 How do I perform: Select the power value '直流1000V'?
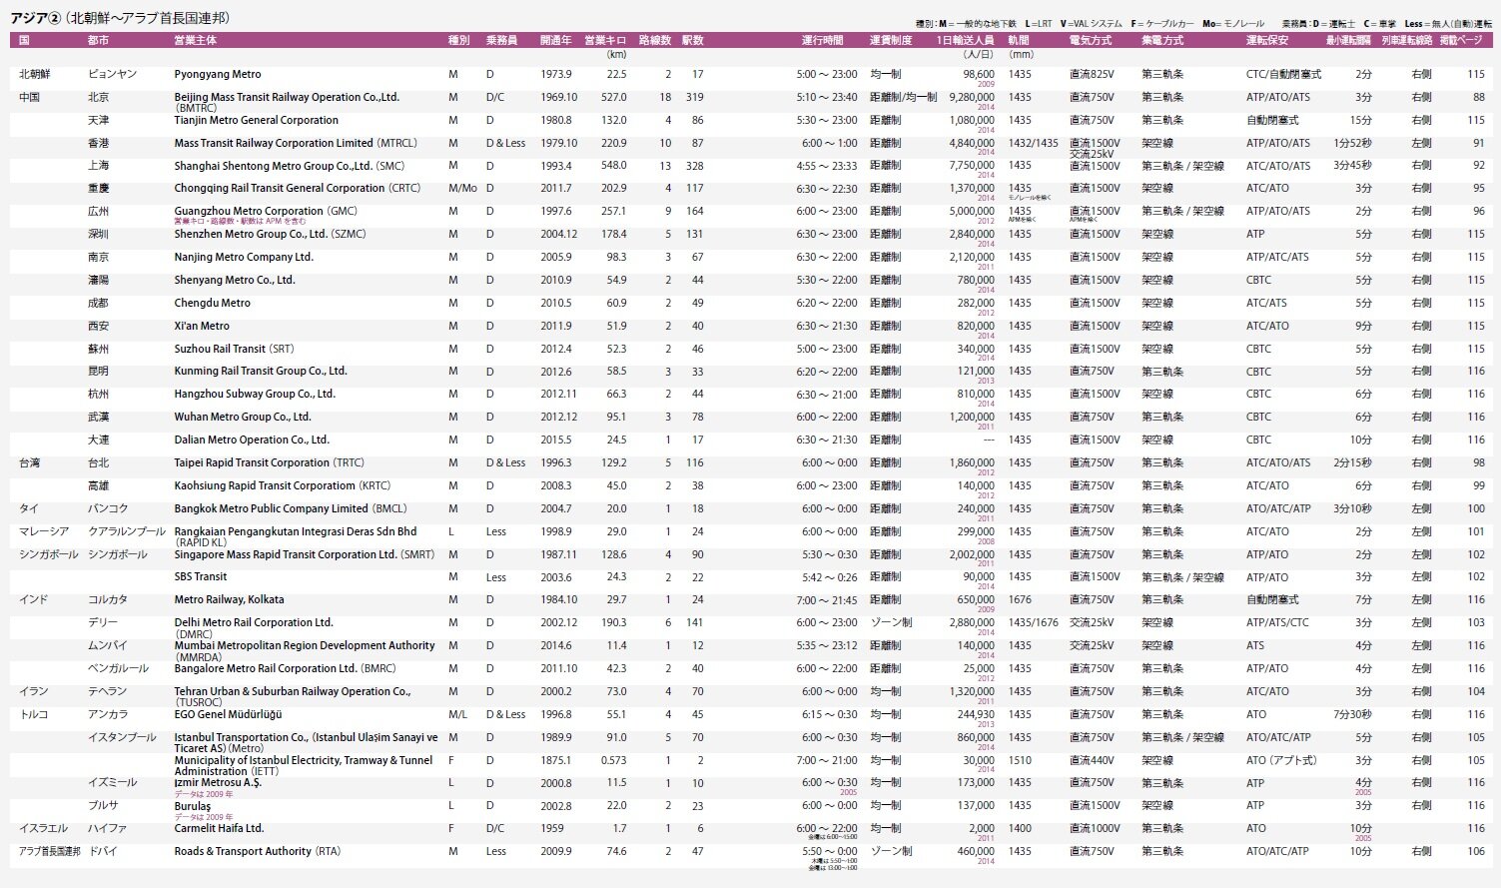[x=1095, y=829]
